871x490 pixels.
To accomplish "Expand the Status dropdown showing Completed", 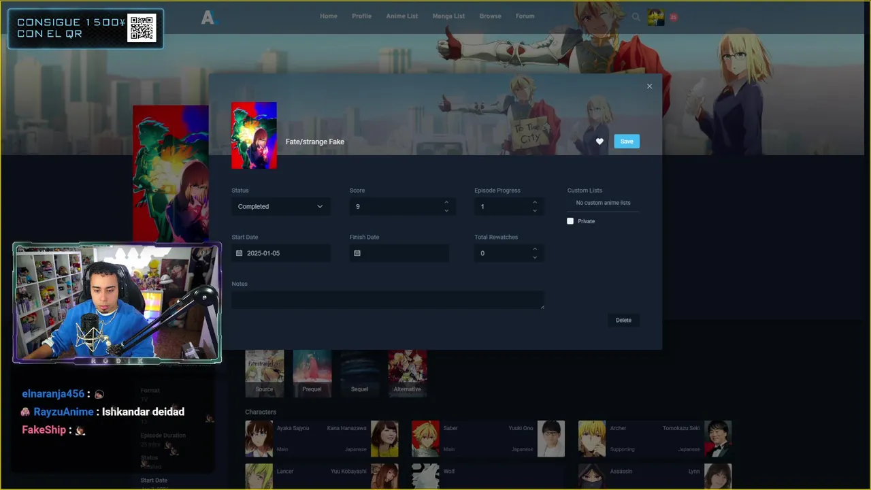I will coord(280,206).
